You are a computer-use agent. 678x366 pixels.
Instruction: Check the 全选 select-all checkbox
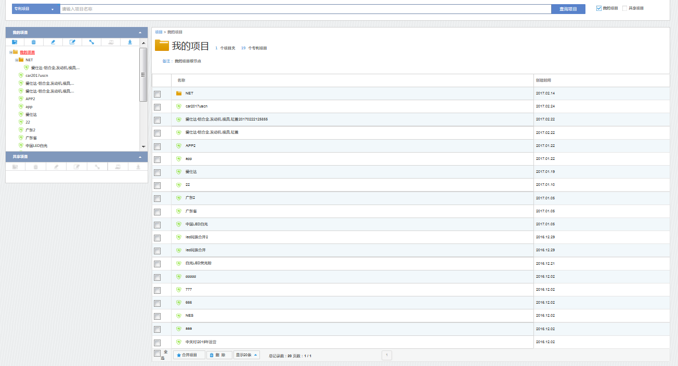point(158,354)
